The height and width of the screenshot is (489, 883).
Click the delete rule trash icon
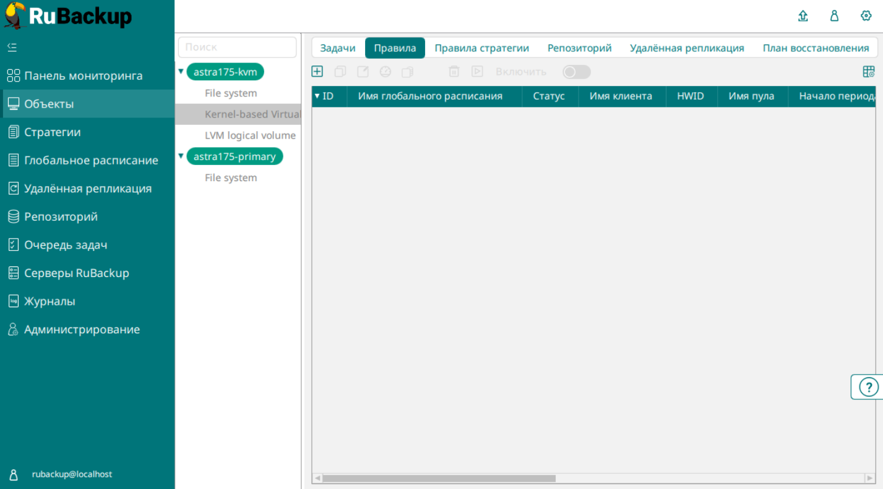coord(454,72)
